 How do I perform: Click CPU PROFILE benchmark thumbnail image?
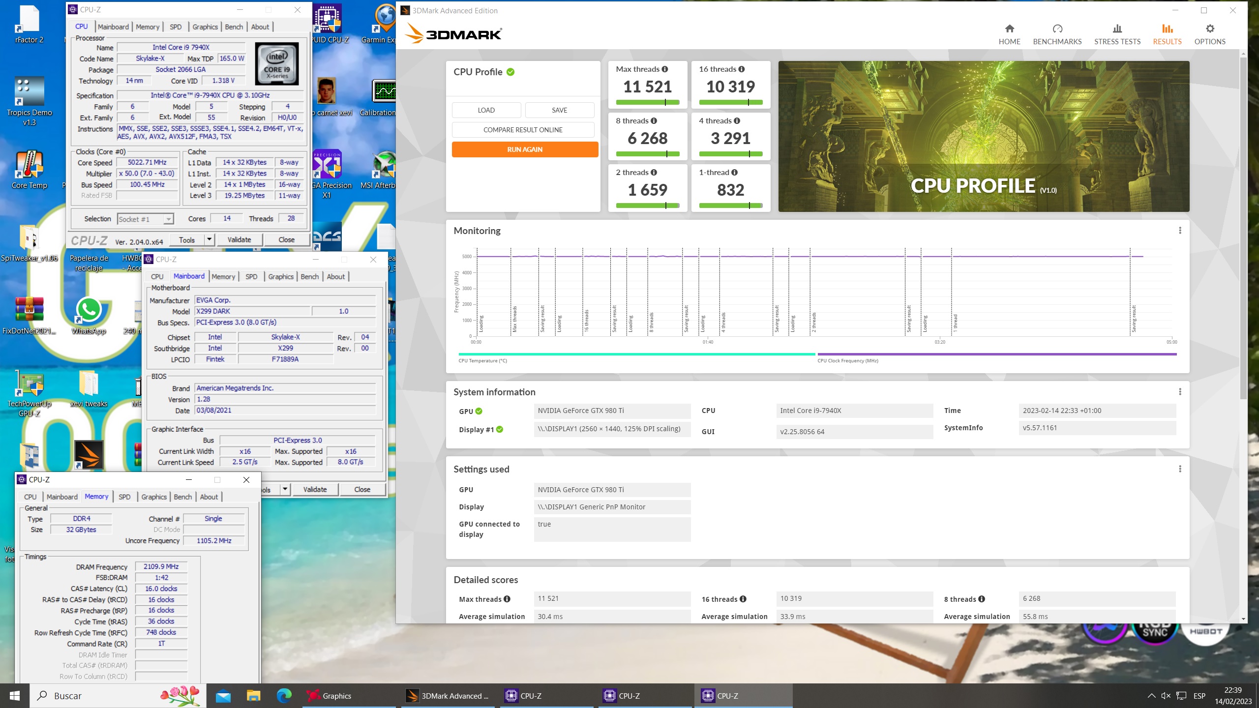(984, 137)
